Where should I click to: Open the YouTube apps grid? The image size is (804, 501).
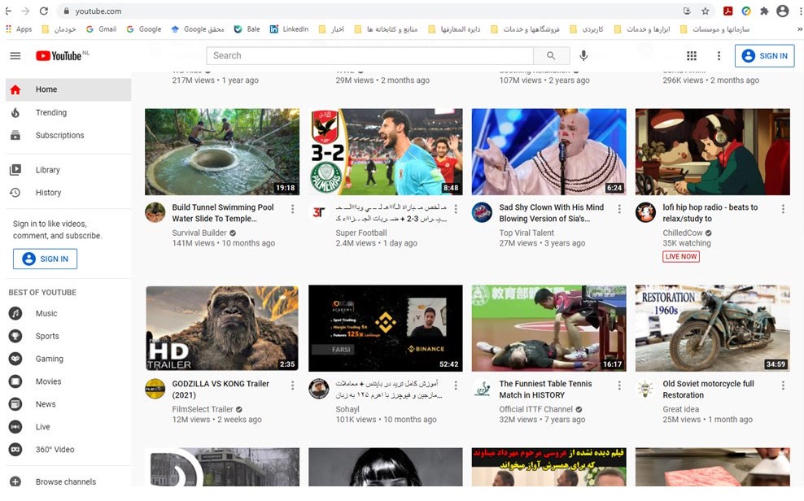[x=692, y=56]
